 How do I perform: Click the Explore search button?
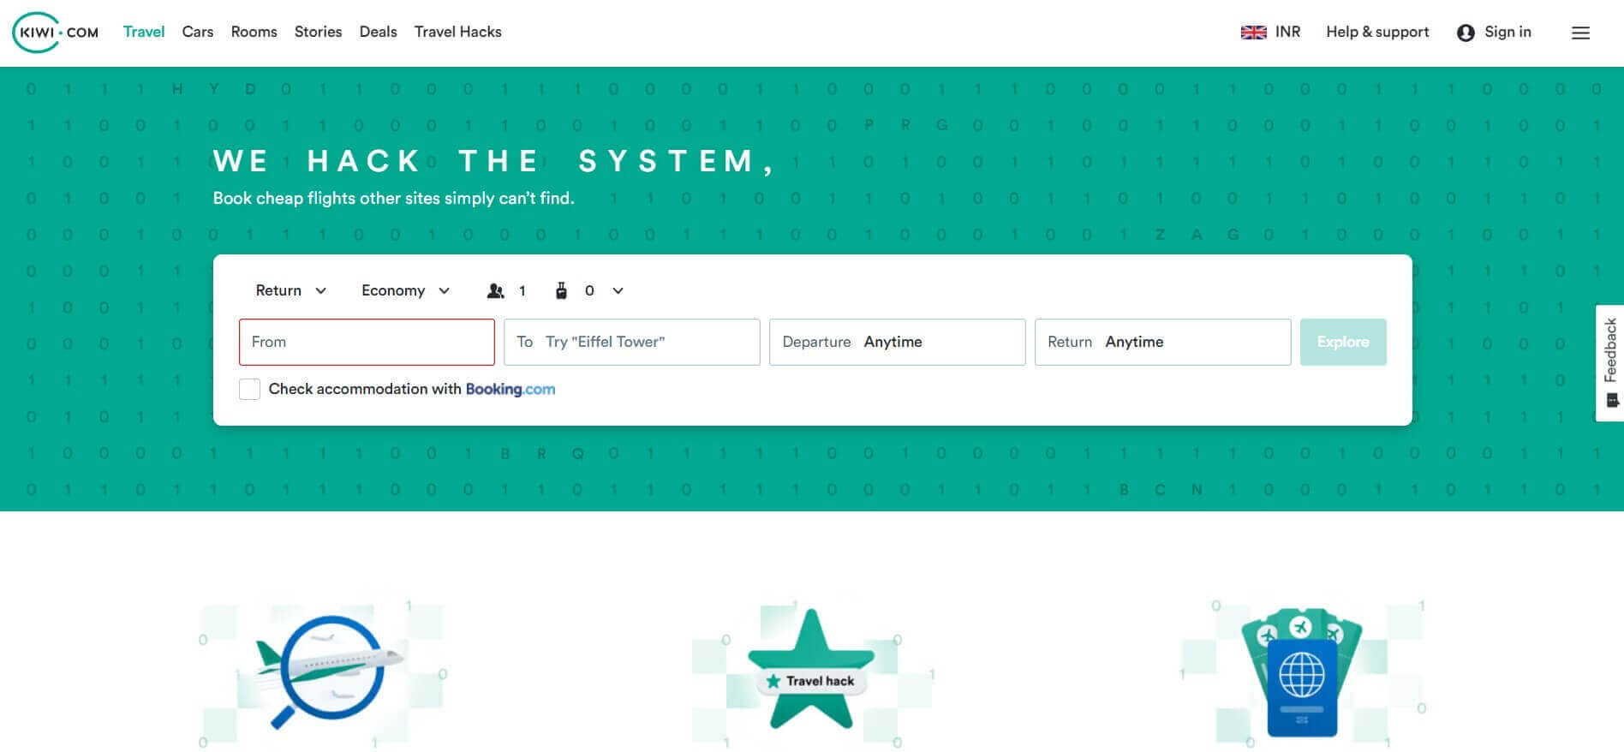(1343, 343)
